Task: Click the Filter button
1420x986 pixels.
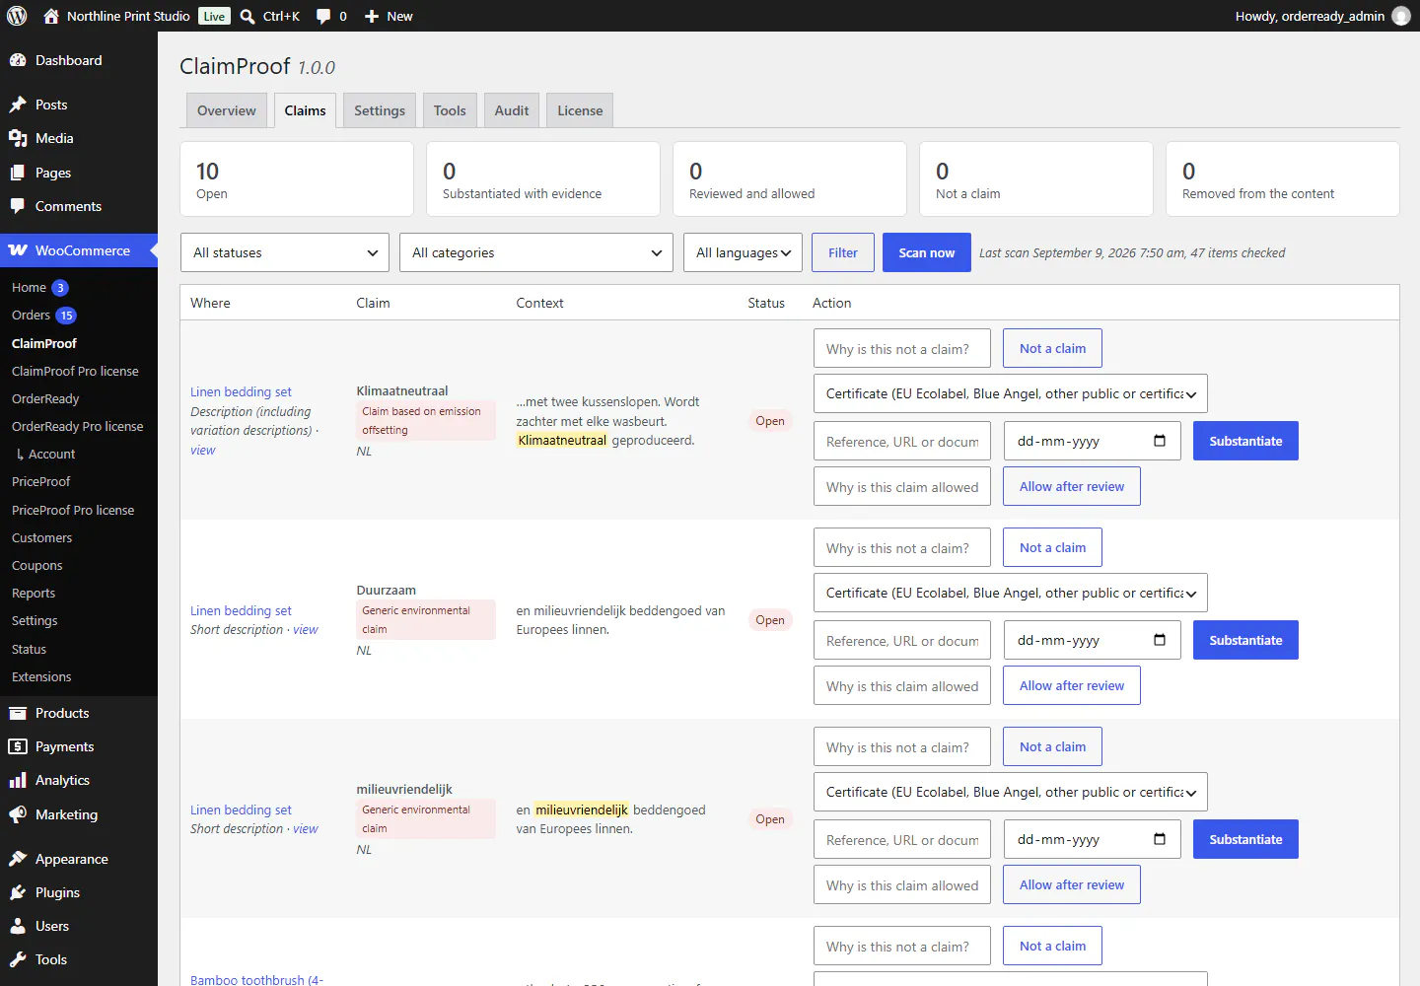Action: tap(843, 252)
